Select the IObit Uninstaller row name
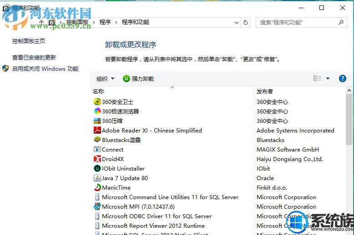 click(123, 169)
